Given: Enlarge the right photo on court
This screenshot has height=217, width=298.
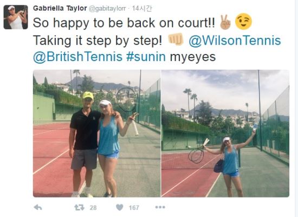Looking at the screenshot, I should tap(225, 133).
